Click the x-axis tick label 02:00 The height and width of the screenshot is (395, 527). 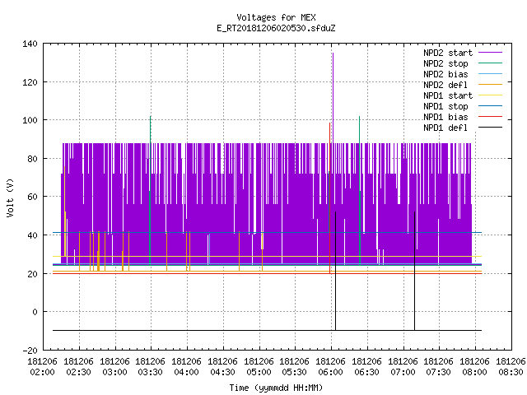[x=42, y=372]
